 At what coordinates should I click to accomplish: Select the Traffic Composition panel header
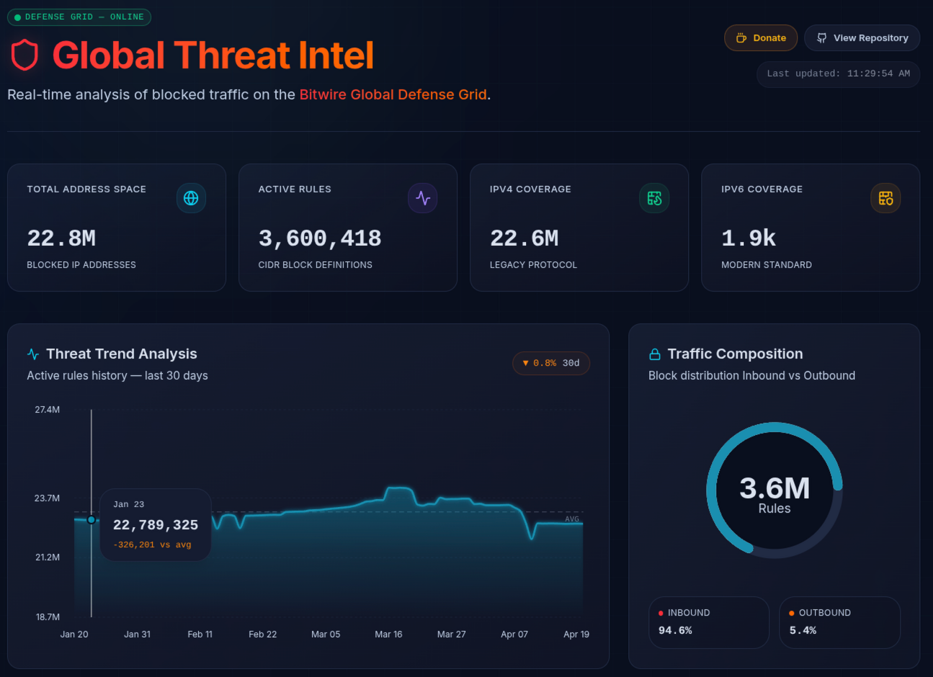736,354
